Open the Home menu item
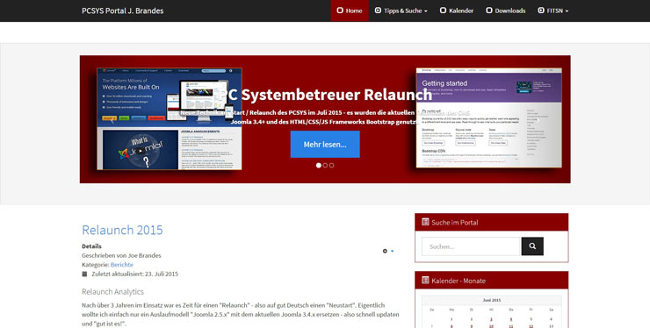The width and height of the screenshot is (650, 328). tap(350, 11)
